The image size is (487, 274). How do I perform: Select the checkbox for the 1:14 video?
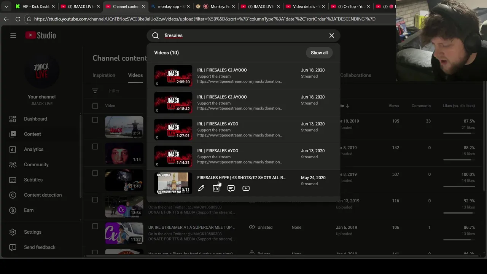tap(95, 147)
